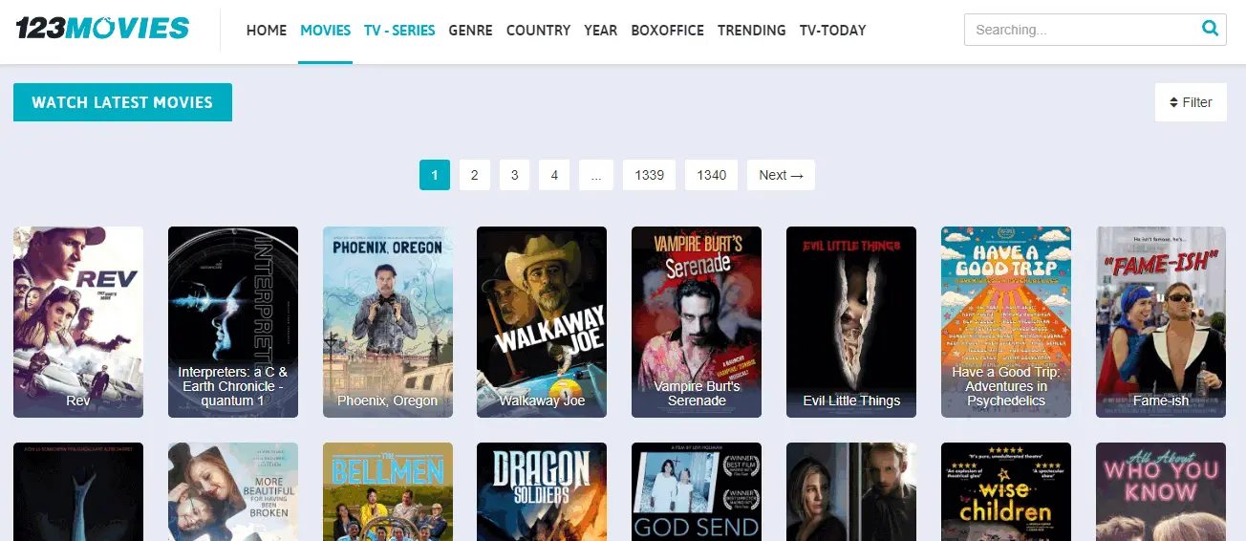Open the More Beautiful for Having Been Broken poster
Image resolution: width=1246 pixels, height=541 pixels.
point(233,491)
